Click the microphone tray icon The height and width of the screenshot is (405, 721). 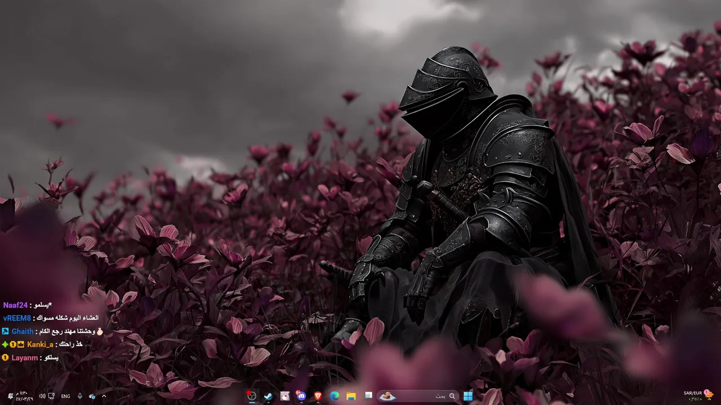(x=80, y=396)
